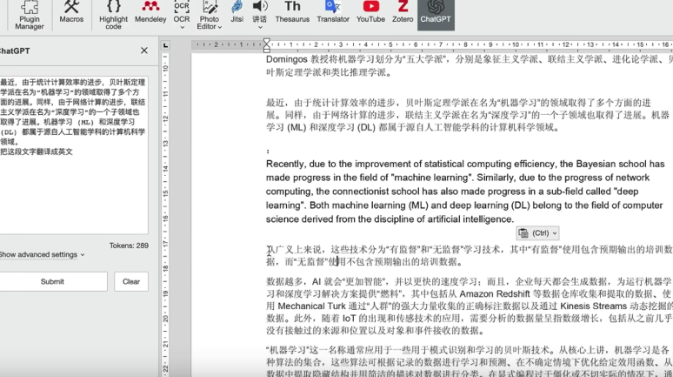Open the Thesaurus plugin

click(292, 12)
